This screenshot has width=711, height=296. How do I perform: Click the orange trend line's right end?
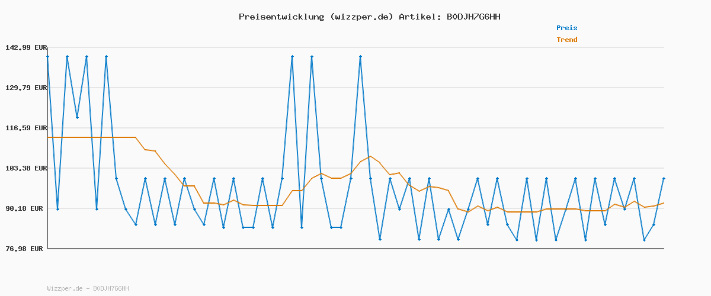coord(663,203)
